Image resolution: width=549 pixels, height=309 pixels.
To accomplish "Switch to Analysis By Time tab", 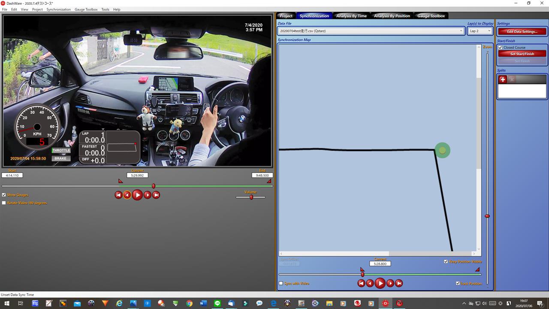I will coord(351,16).
